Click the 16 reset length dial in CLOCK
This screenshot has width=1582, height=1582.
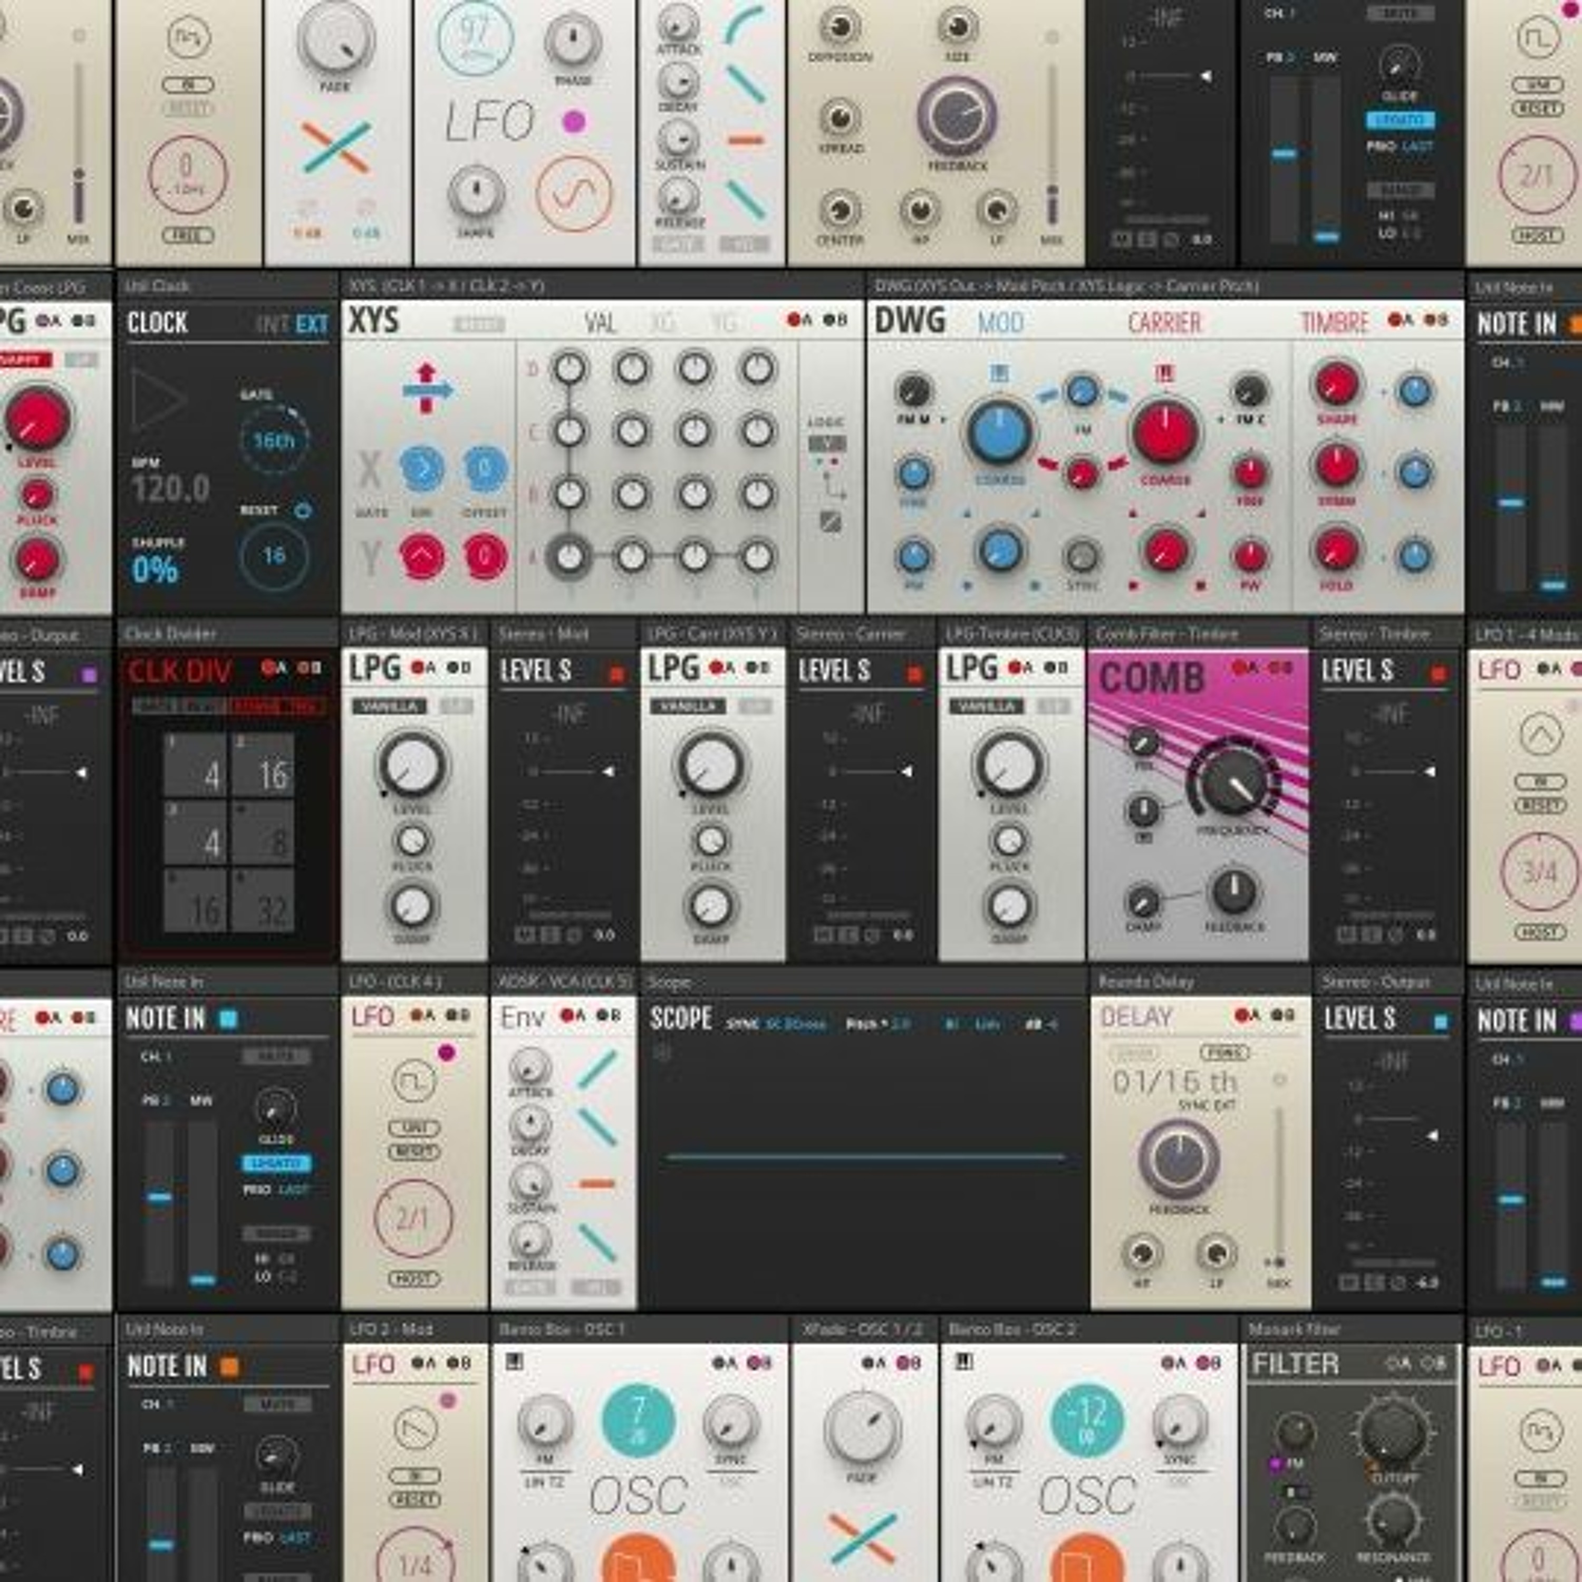(x=274, y=556)
